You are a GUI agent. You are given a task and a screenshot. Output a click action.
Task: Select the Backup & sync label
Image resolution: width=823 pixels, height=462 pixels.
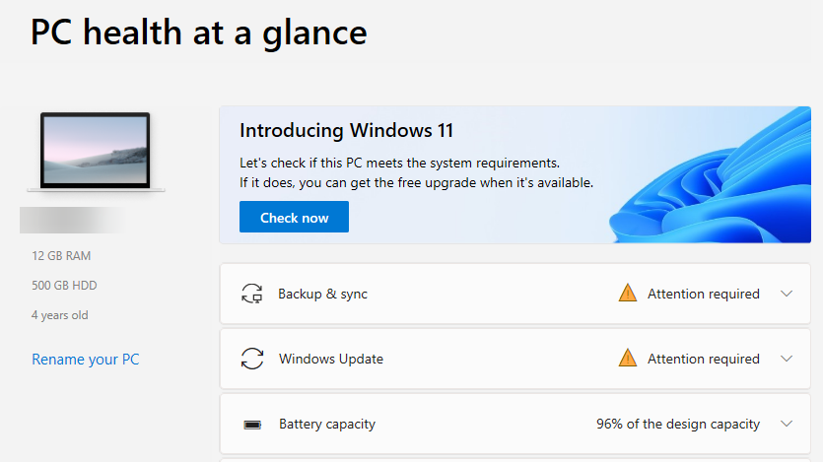coord(322,294)
